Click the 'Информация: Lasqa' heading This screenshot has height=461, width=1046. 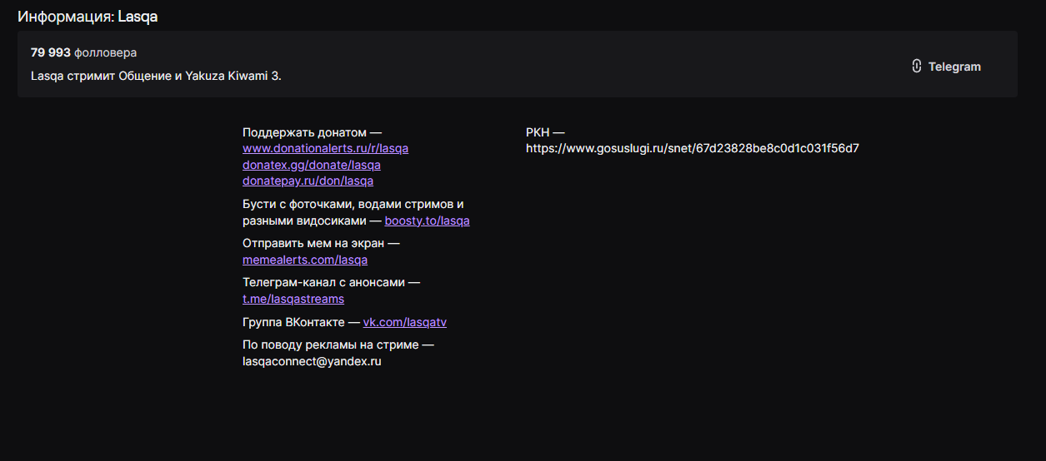(88, 17)
